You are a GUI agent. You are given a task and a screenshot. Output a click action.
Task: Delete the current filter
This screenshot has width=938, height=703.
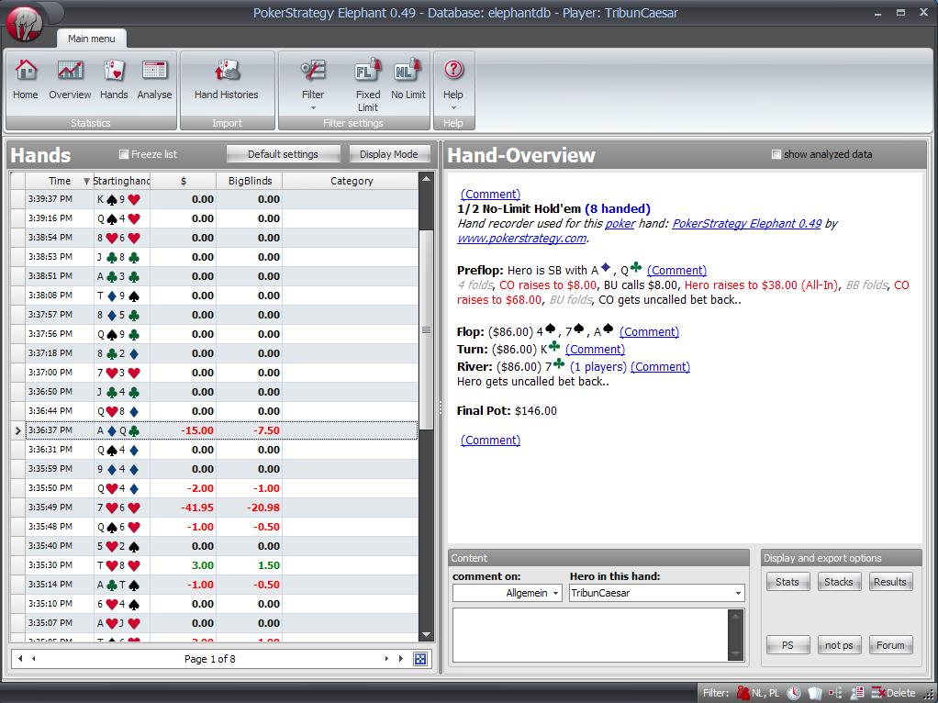point(893,693)
